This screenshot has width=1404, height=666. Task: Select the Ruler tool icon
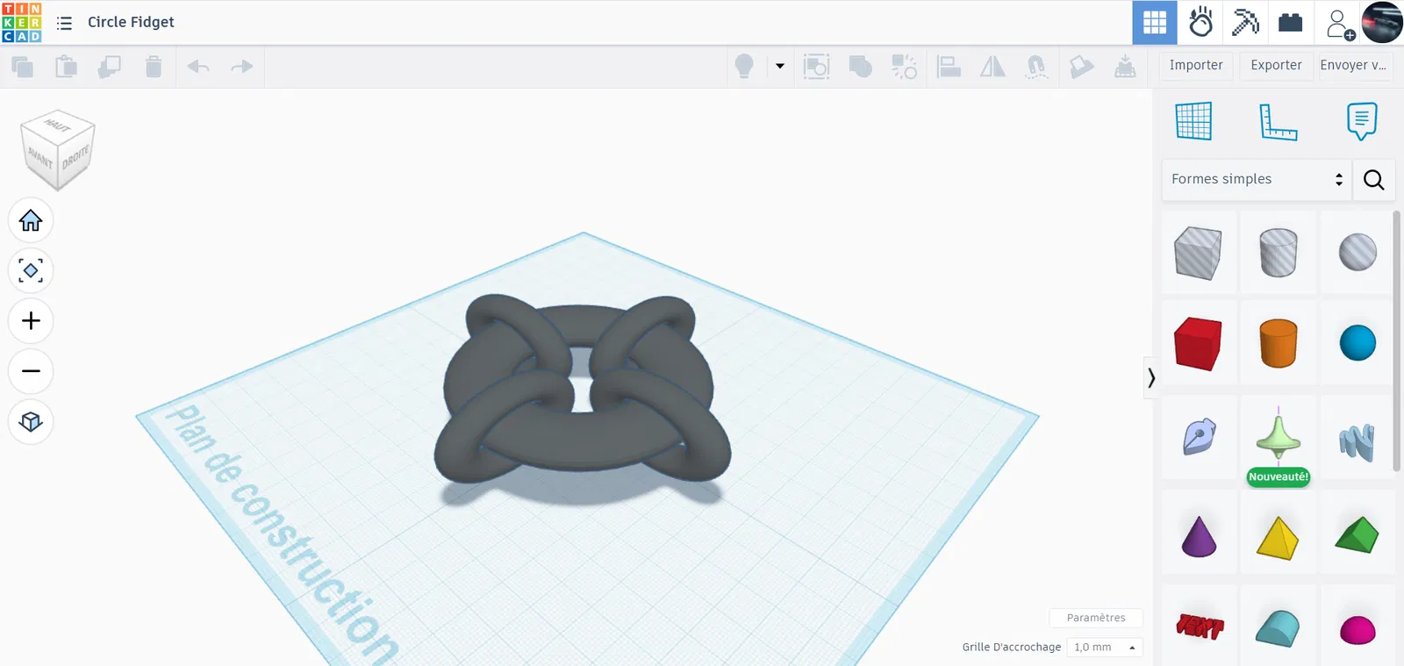click(1278, 121)
